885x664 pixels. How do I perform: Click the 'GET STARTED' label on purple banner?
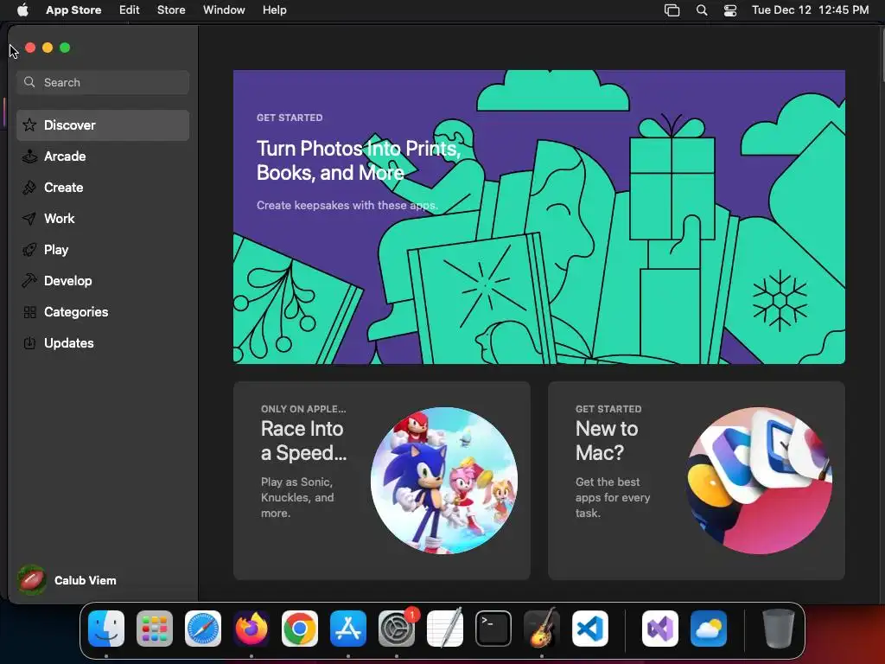(290, 118)
